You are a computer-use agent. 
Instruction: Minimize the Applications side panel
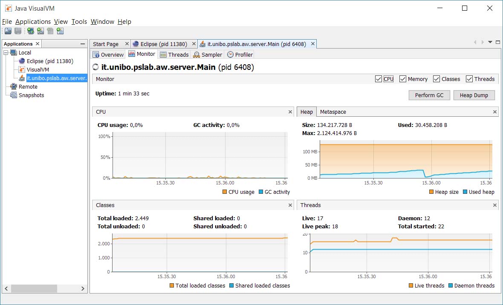pyautogui.click(x=83, y=44)
